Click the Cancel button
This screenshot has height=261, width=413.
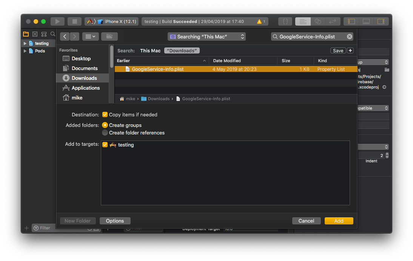coord(306,221)
